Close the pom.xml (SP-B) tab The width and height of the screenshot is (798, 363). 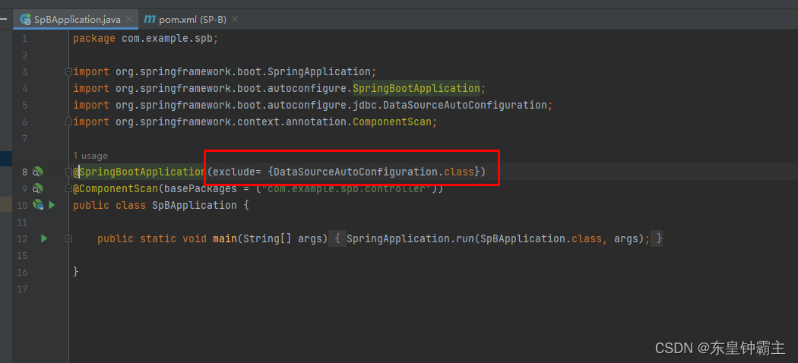click(x=235, y=19)
